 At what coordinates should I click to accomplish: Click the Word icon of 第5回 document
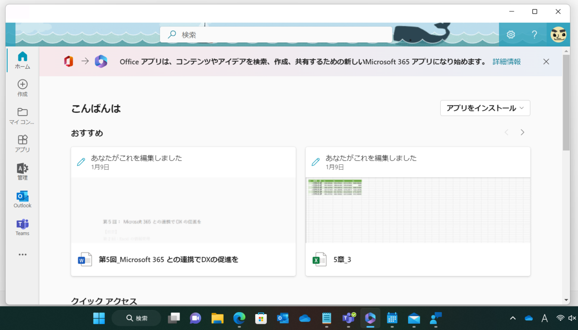coord(85,259)
